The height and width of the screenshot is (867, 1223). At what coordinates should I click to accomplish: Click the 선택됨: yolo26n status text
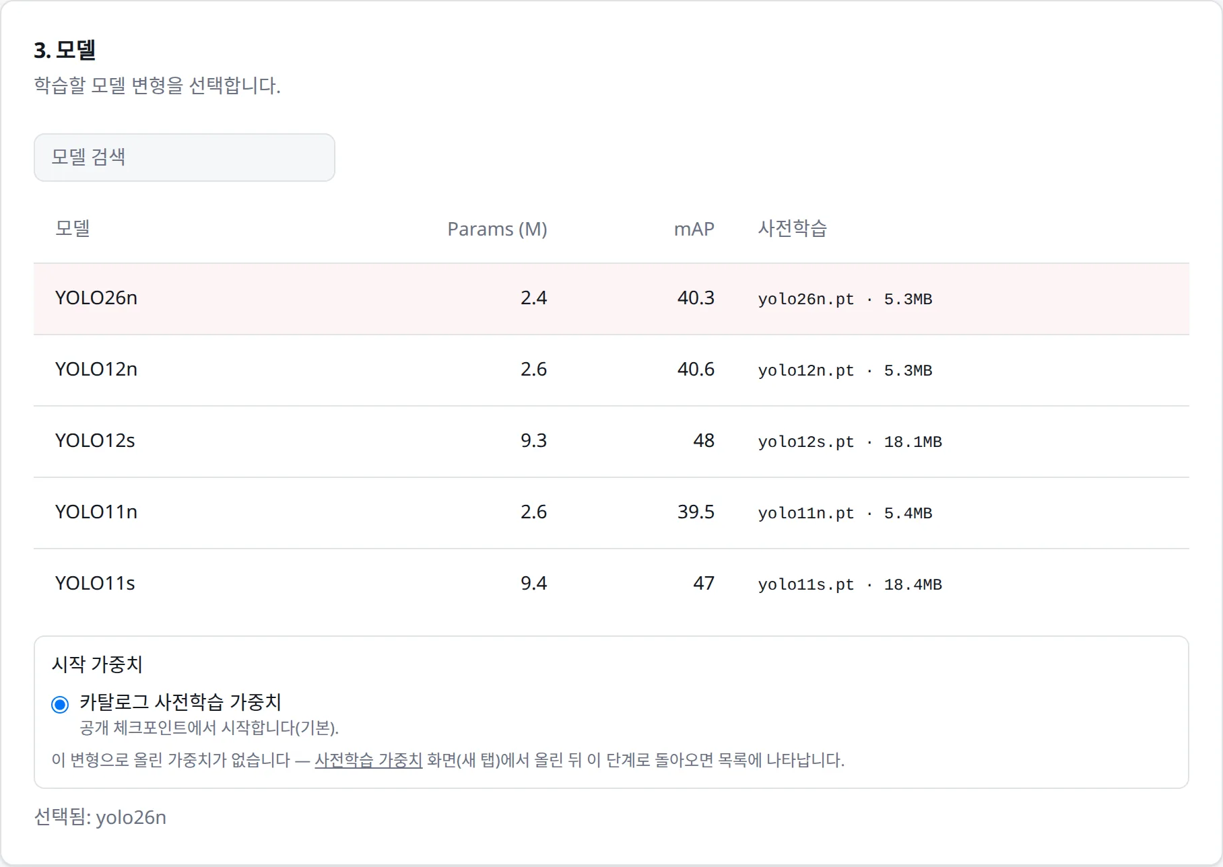pyautogui.click(x=100, y=817)
